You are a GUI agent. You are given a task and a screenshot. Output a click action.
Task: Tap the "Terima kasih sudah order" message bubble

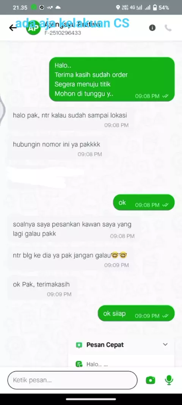point(112,79)
